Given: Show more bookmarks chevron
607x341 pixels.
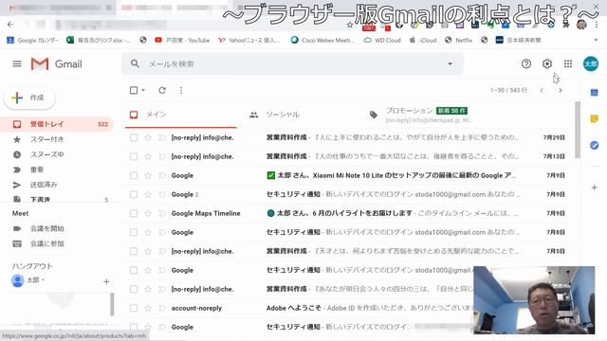Looking at the screenshot, I should pos(596,40).
